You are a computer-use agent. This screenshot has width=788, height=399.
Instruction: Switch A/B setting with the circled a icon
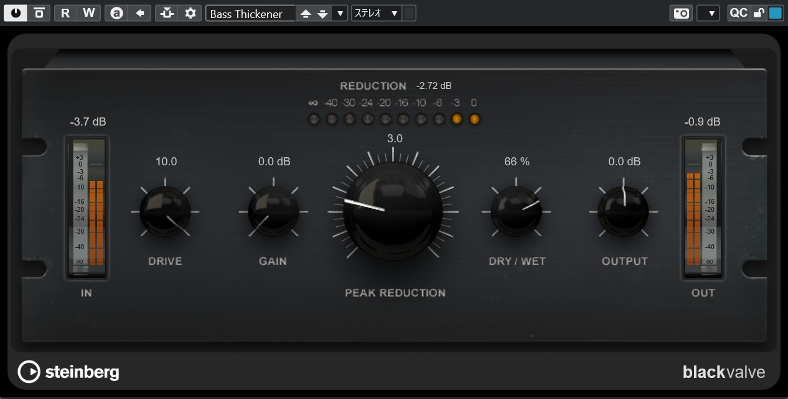point(116,13)
